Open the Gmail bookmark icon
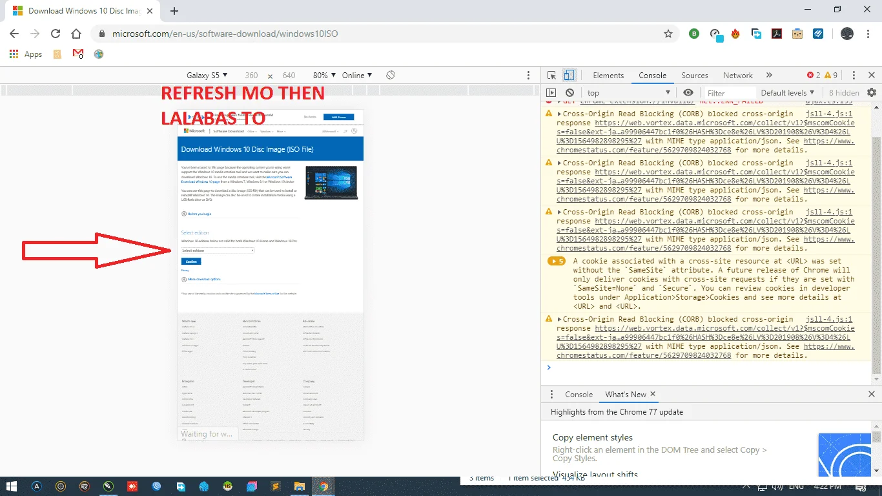Screen dimensions: 882x496 tap(78, 54)
